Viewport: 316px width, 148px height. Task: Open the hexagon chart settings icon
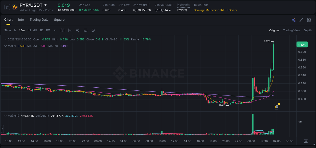click(x=93, y=30)
